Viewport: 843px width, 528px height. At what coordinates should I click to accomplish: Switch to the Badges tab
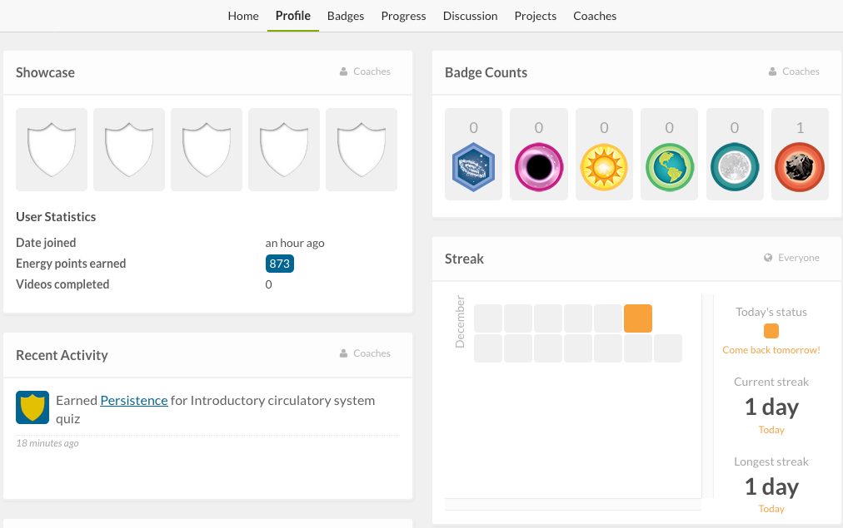(346, 16)
